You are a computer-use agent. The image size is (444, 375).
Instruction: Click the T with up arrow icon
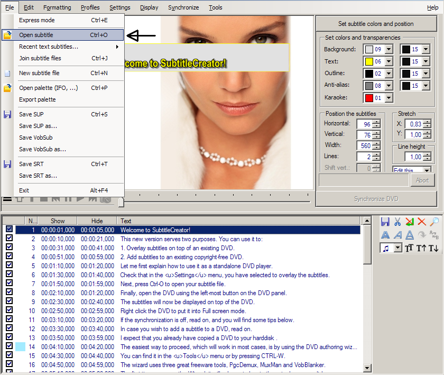421,248
